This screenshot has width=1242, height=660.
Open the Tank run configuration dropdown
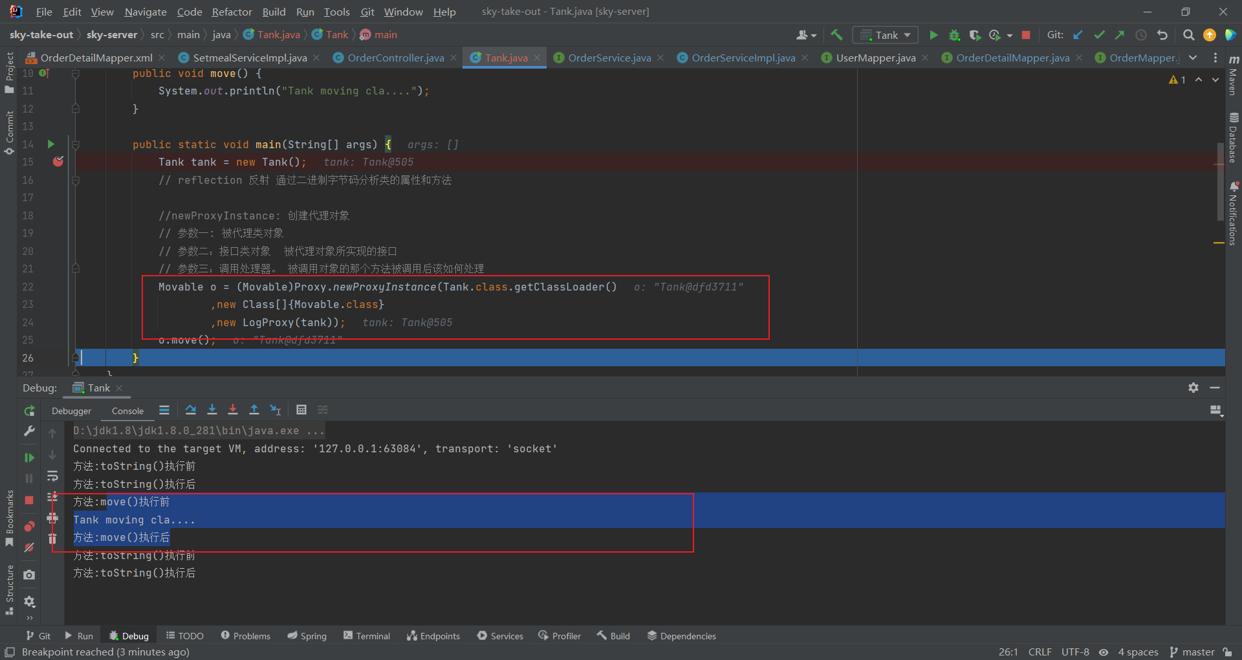[x=885, y=35]
